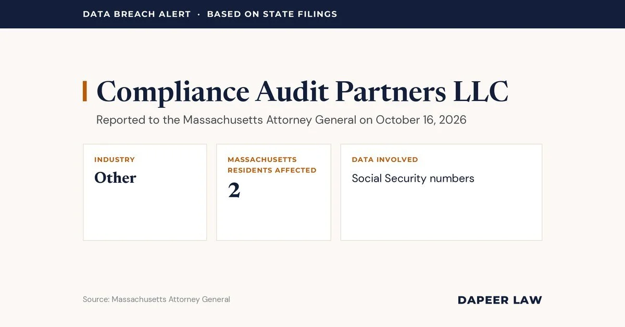The image size is (625, 327).
Task: Click 'Social Security numbers' text
Action: pyautogui.click(x=413, y=179)
